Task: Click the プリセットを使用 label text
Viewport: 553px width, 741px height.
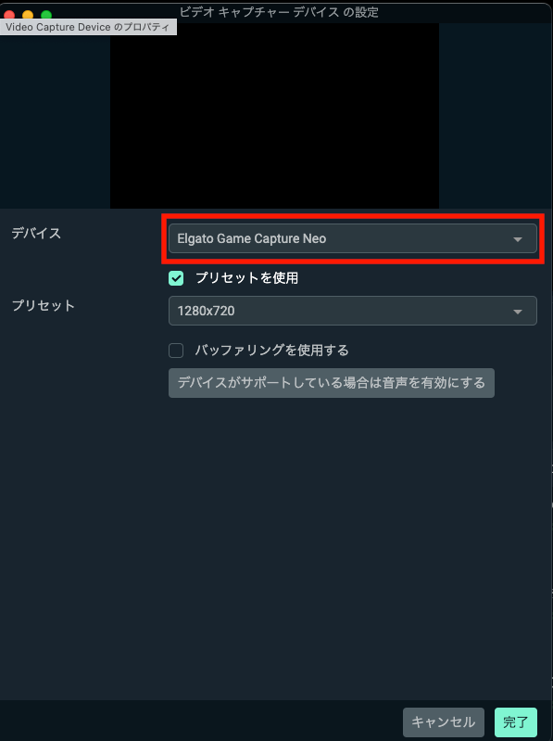Action: click(246, 278)
